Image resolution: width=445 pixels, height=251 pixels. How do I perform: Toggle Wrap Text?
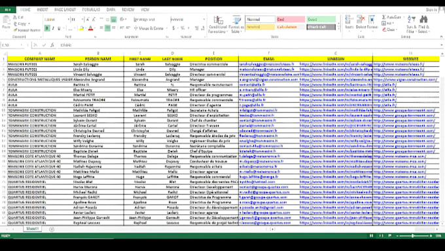tap(144, 20)
